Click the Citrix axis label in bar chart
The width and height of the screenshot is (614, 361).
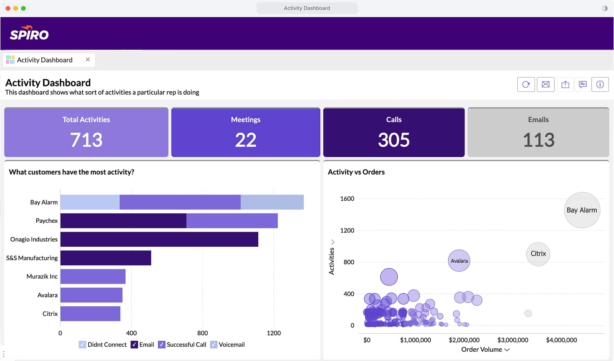coord(50,313)
